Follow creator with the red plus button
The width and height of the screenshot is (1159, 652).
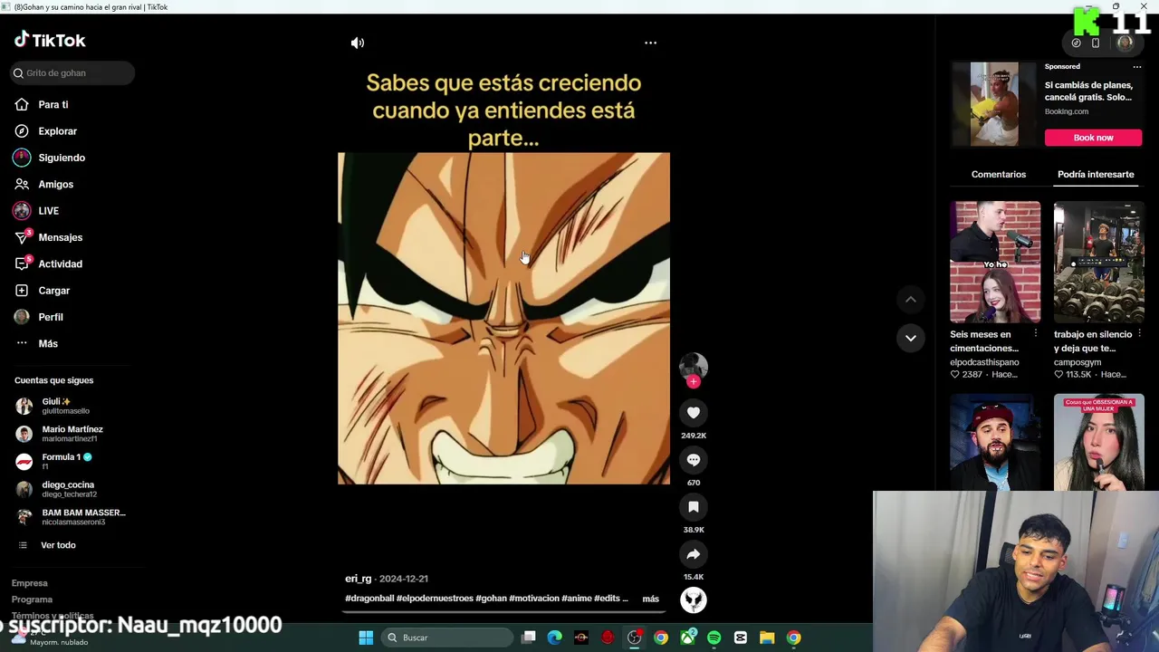(x=694, y=382)
